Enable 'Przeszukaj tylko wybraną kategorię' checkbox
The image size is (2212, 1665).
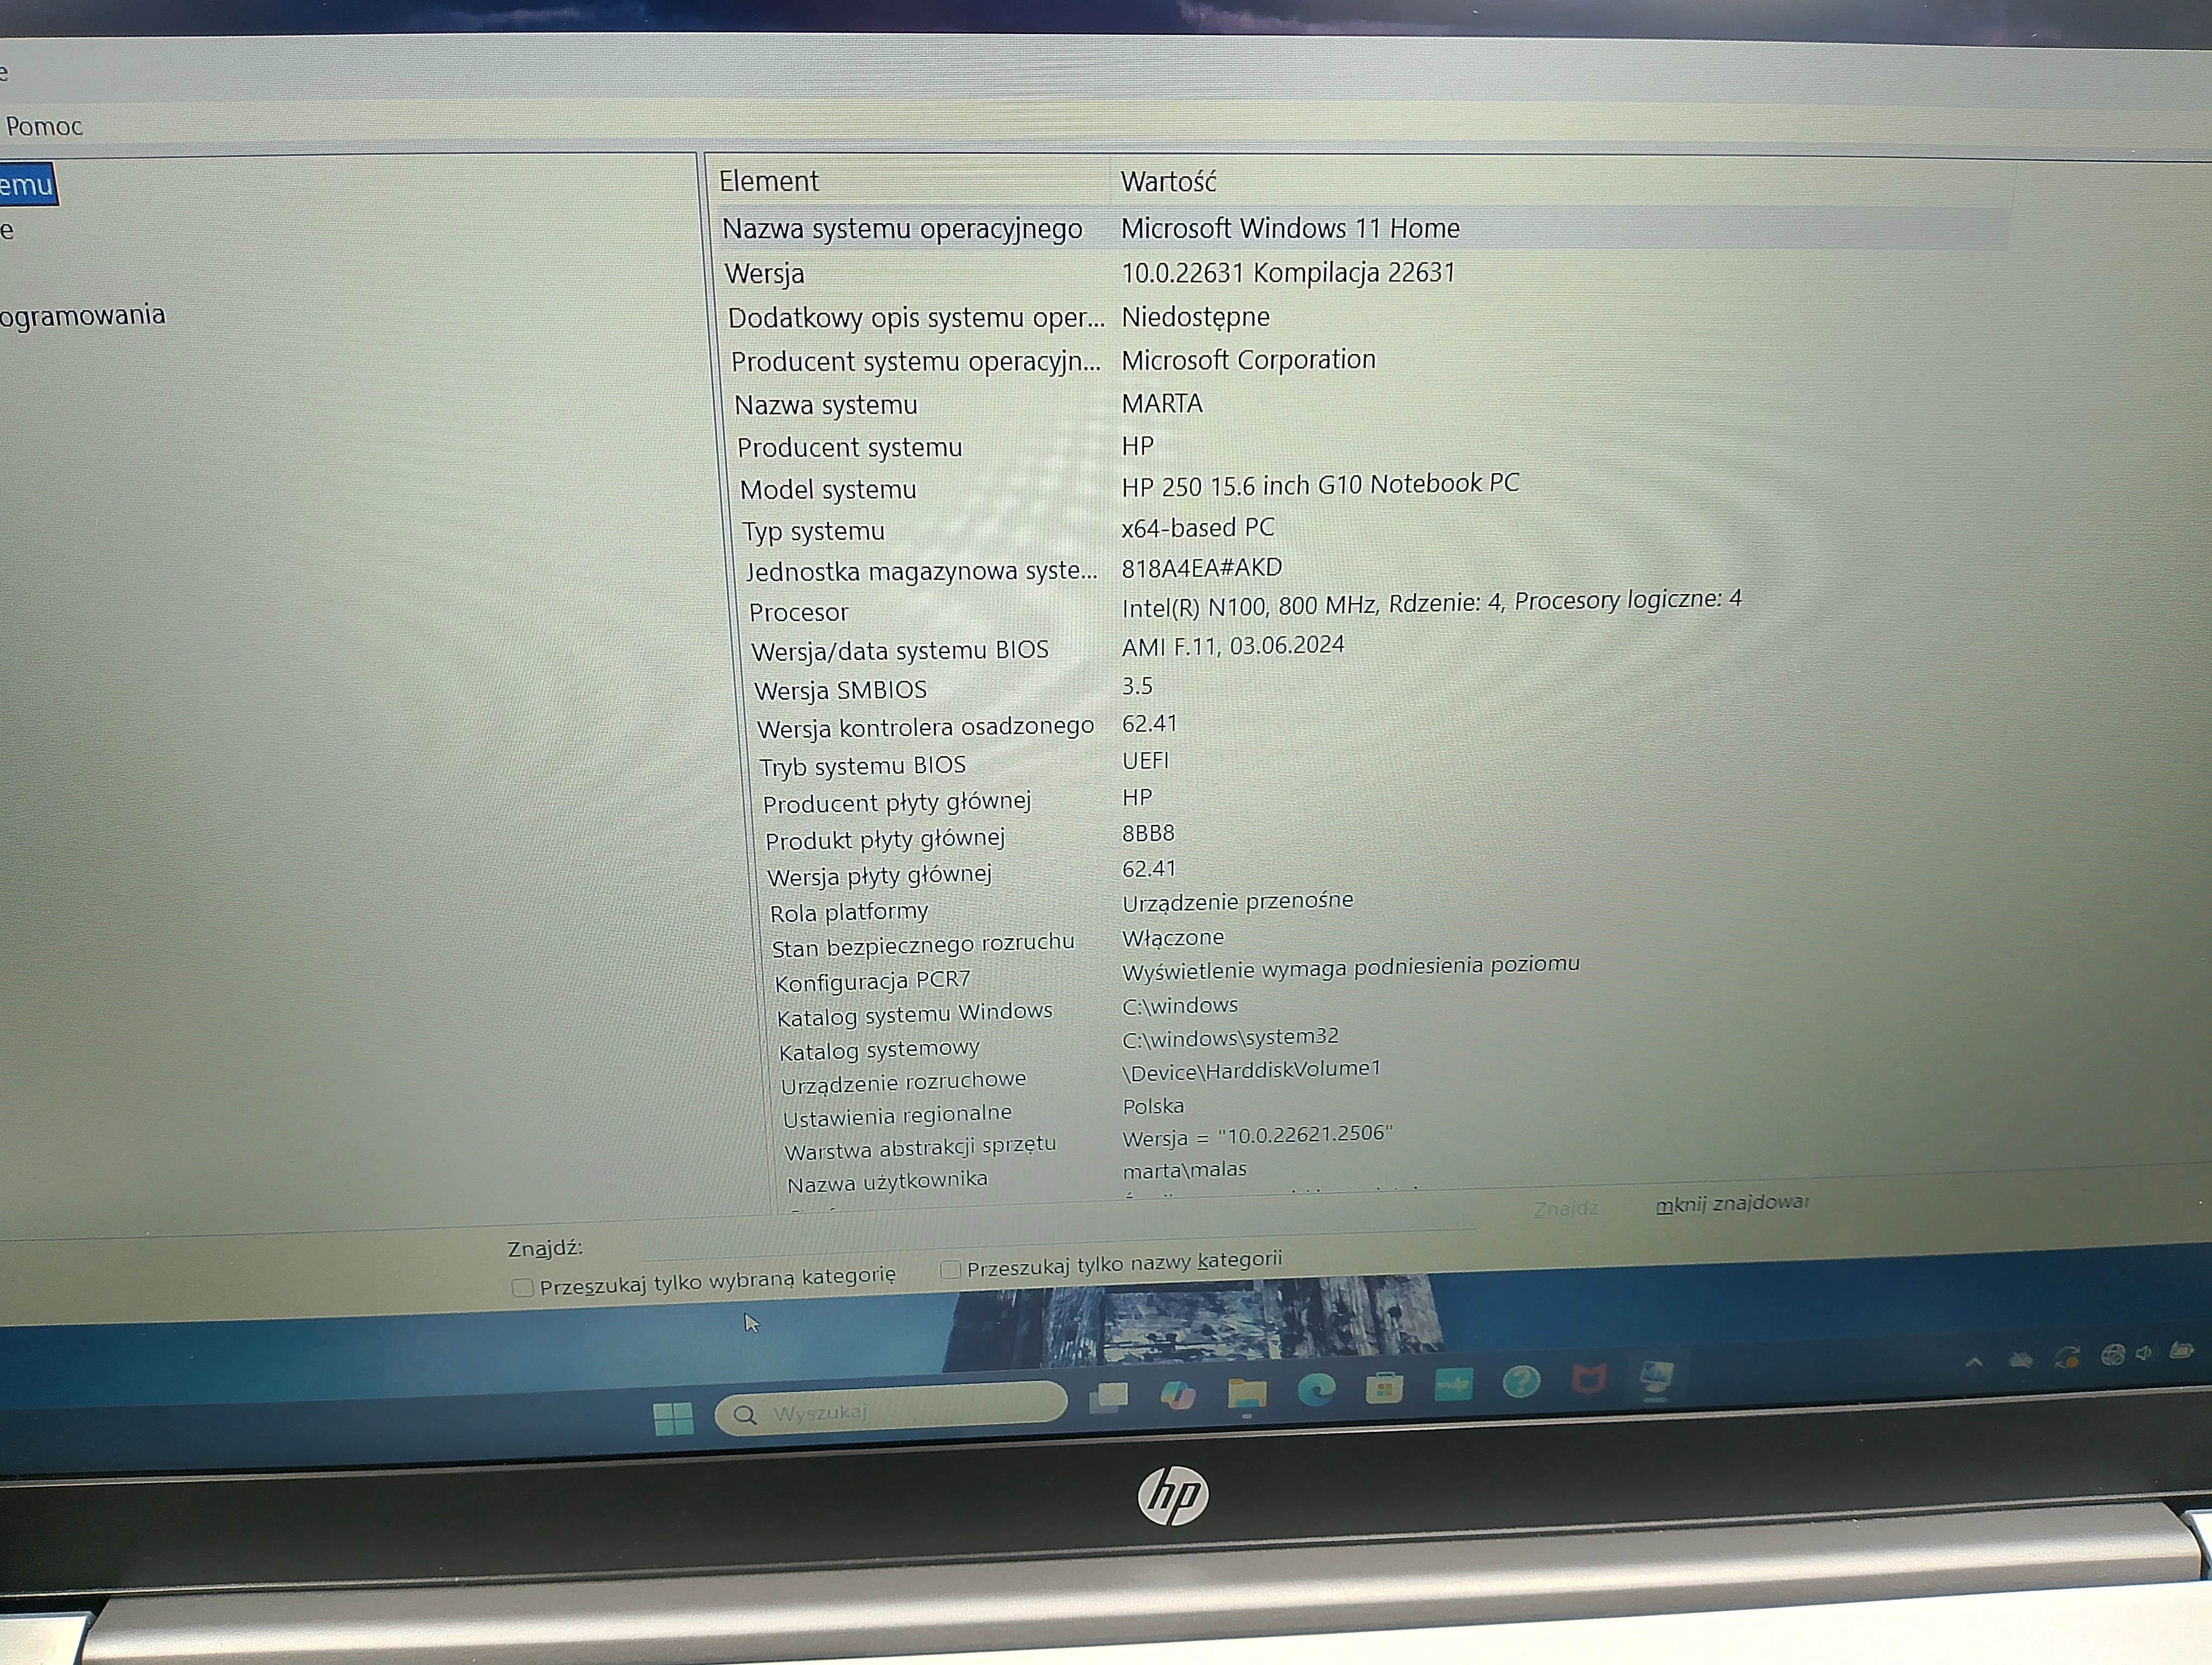(x=521, y=1287)
